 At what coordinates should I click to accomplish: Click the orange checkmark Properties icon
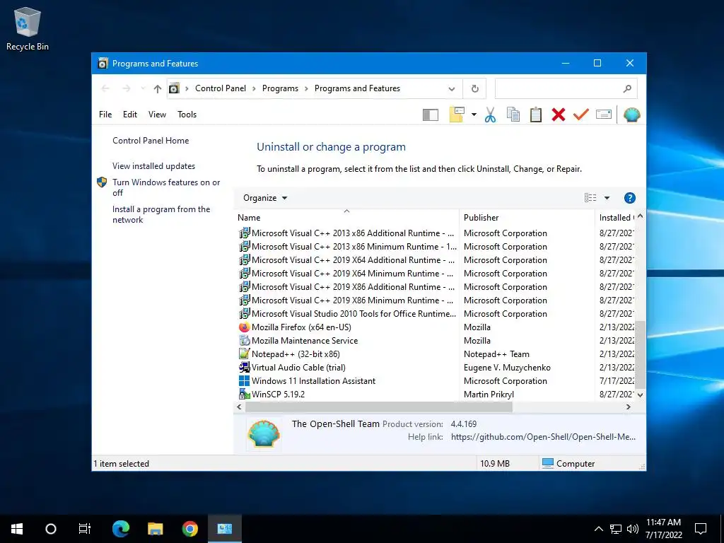(x=581, y=115)
